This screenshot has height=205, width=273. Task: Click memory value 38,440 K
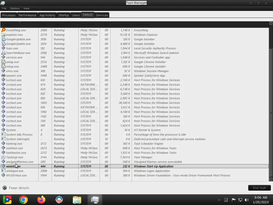[124, 103]
